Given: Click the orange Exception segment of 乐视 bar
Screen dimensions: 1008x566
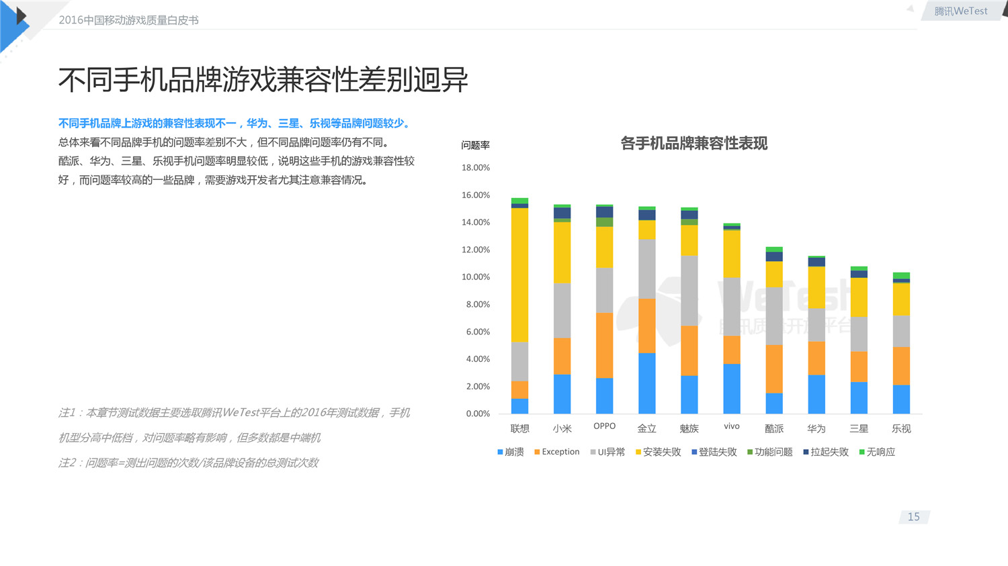Looking at the screenshot, I should pos(901,367).
